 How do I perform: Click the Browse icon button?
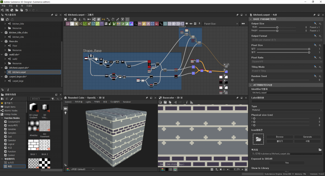[280, 137]
